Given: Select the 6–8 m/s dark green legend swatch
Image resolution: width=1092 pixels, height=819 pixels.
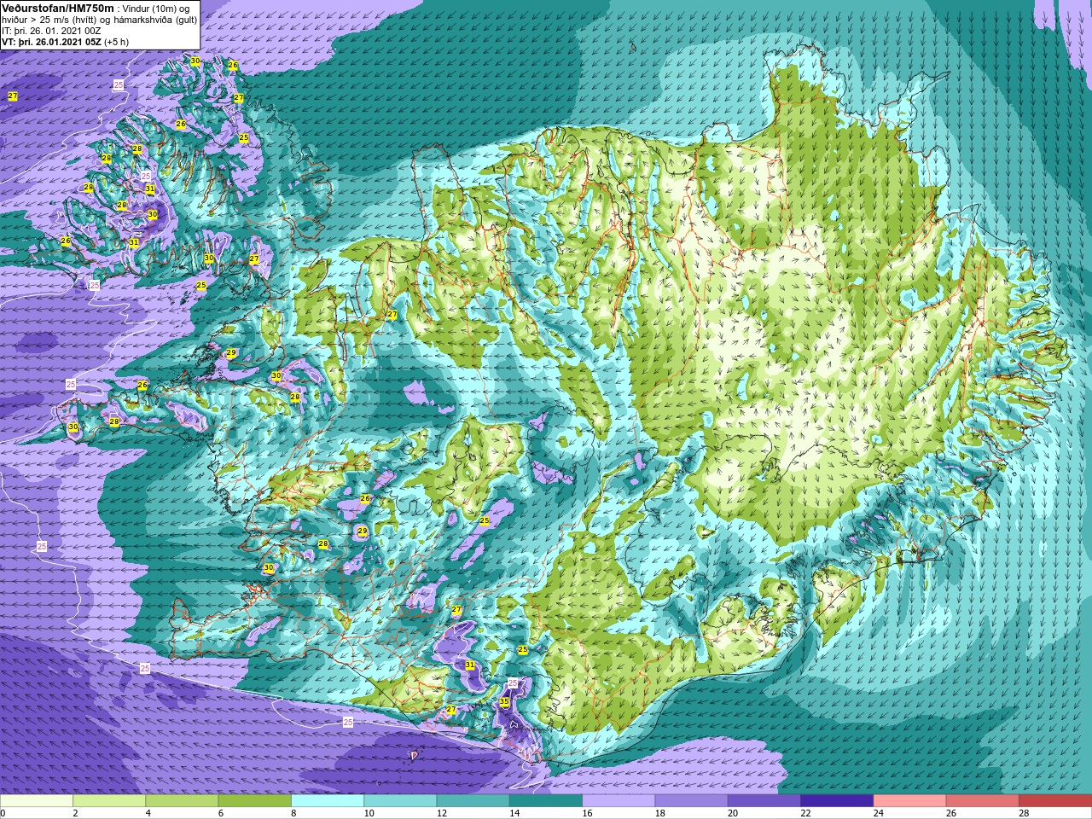Looking at the screenshot, I should click(x=254, y=801).
